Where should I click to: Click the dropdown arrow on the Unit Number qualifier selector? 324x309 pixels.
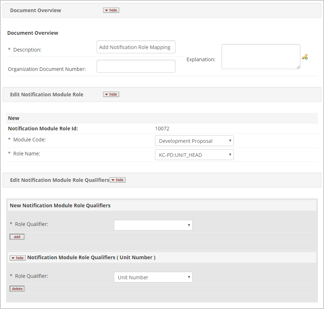point(189,277)
